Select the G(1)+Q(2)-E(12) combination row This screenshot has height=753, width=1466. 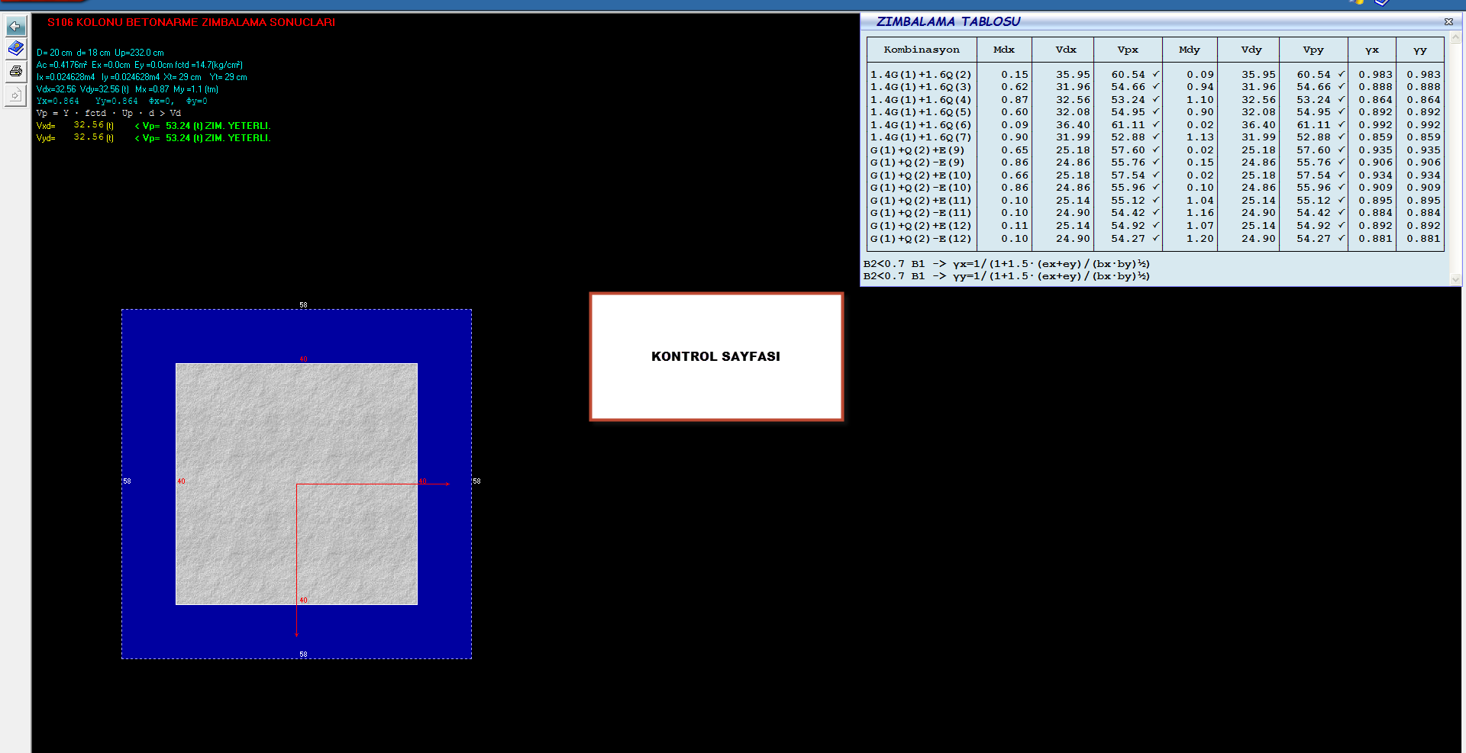click(x=921, y=239)
